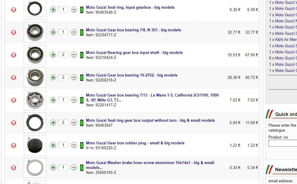Decrease quantity of Seal ring gear box output
Screen dimensions: 297x184
point(74,122)
